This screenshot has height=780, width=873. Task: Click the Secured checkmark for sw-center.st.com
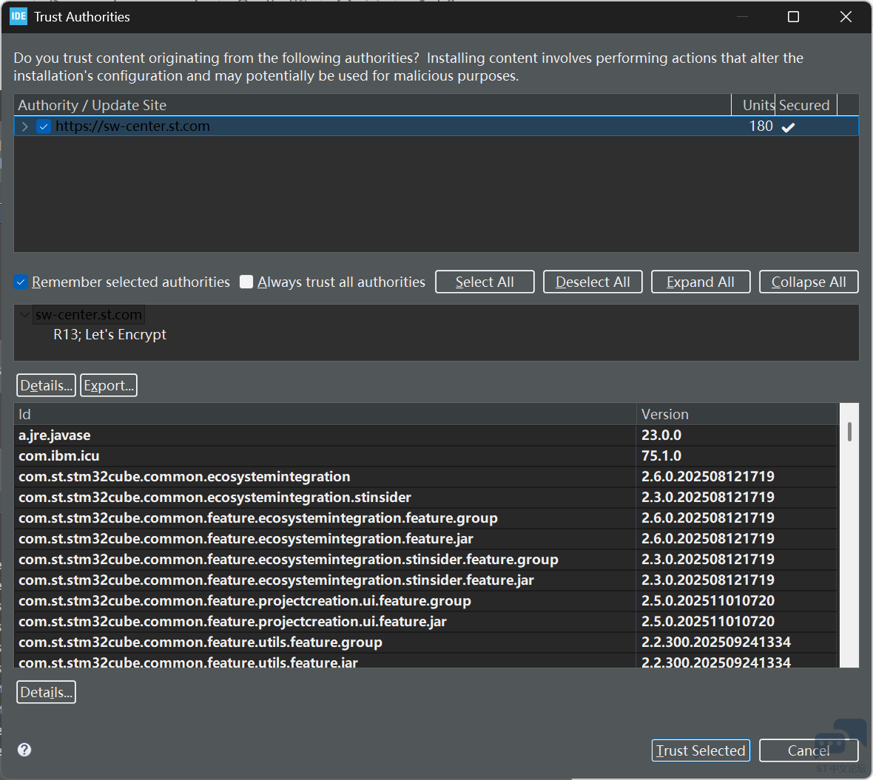click(788, 127)
